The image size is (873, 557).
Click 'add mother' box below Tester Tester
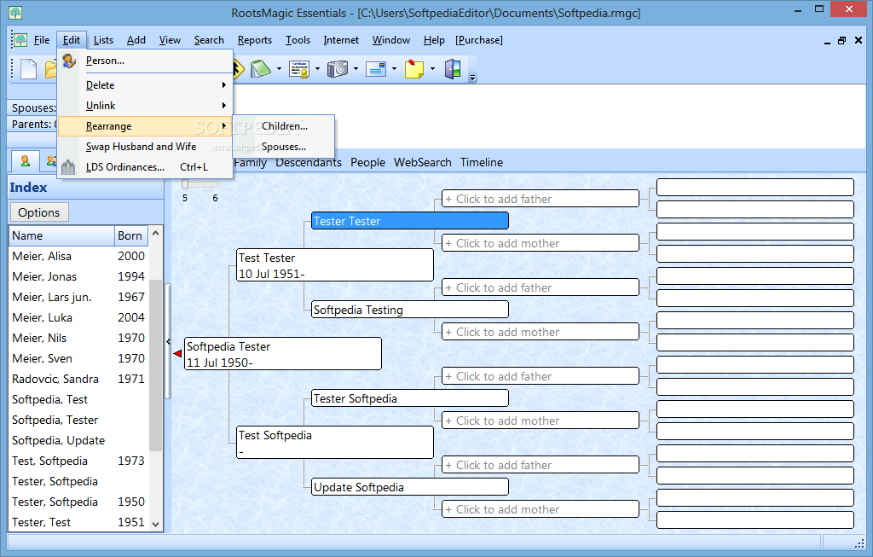(541, 243)
